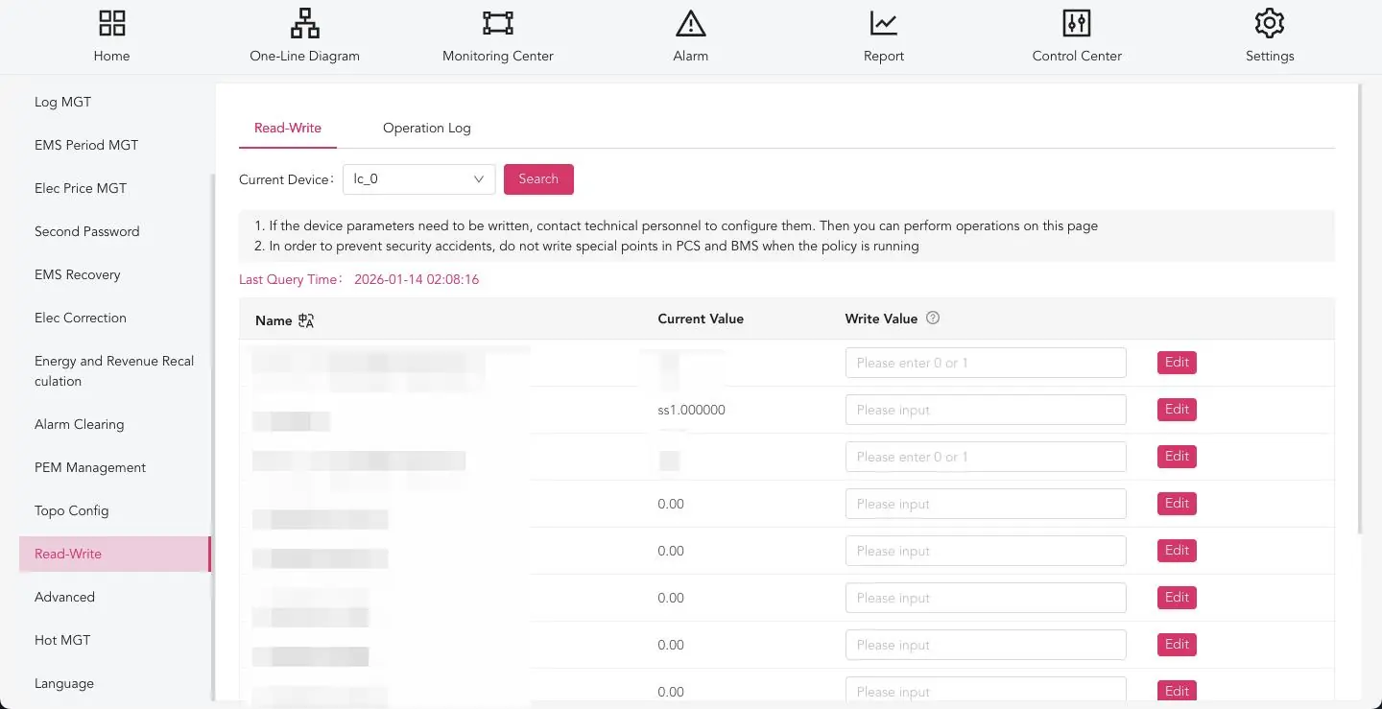Select the Read-Write tab

[288, 128]
